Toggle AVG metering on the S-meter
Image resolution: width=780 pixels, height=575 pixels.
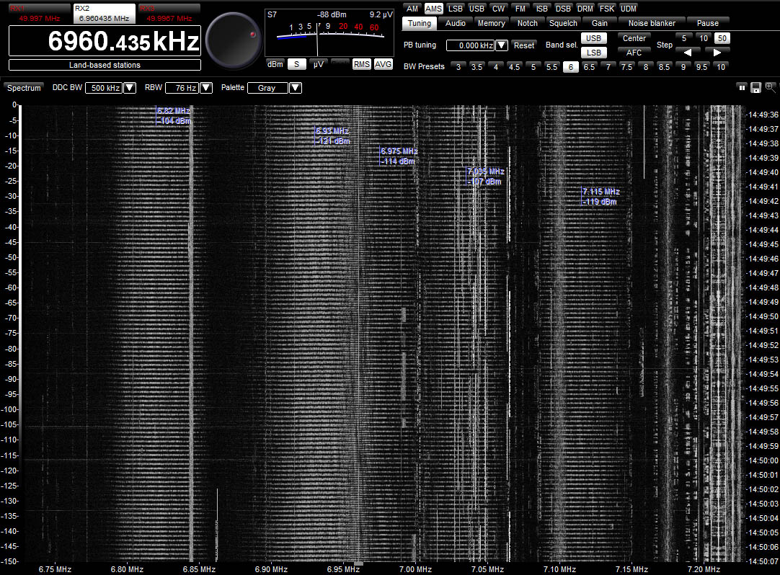pyautogui.click(x=383, y=64)
